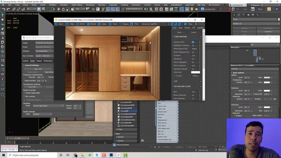Screen dimensions: 281x158
Task: Expand the LUT rollout
Action: (176, 81)
